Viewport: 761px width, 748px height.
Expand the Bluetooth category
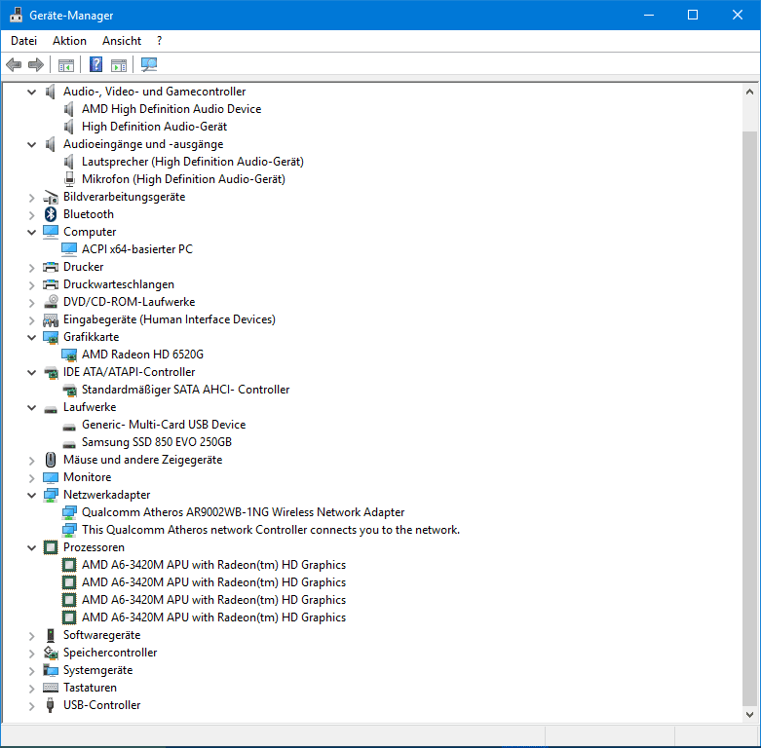[31, 215]
